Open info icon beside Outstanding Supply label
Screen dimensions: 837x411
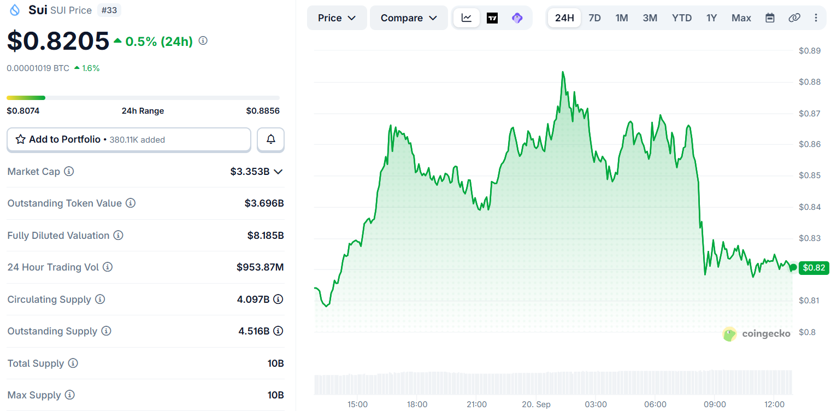tap(106, 331)
